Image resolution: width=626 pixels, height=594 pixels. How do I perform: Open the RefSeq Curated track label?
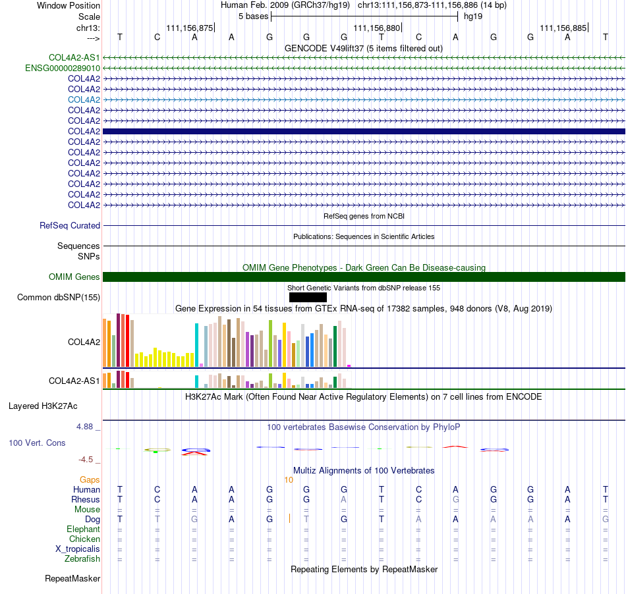[x=70, y=225]
